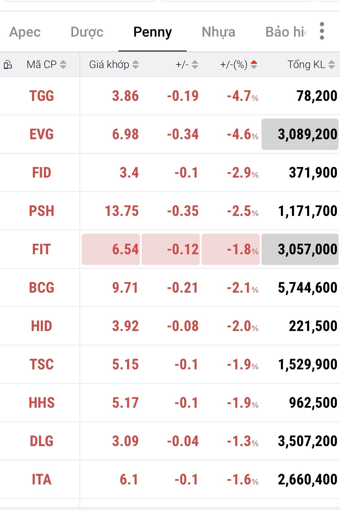
Task: Select the Penny tab
Action: click(152, 32)
